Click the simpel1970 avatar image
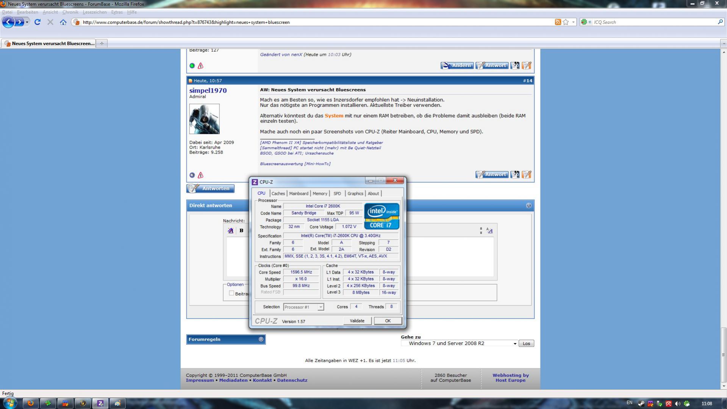 click(x=204, y=119)
